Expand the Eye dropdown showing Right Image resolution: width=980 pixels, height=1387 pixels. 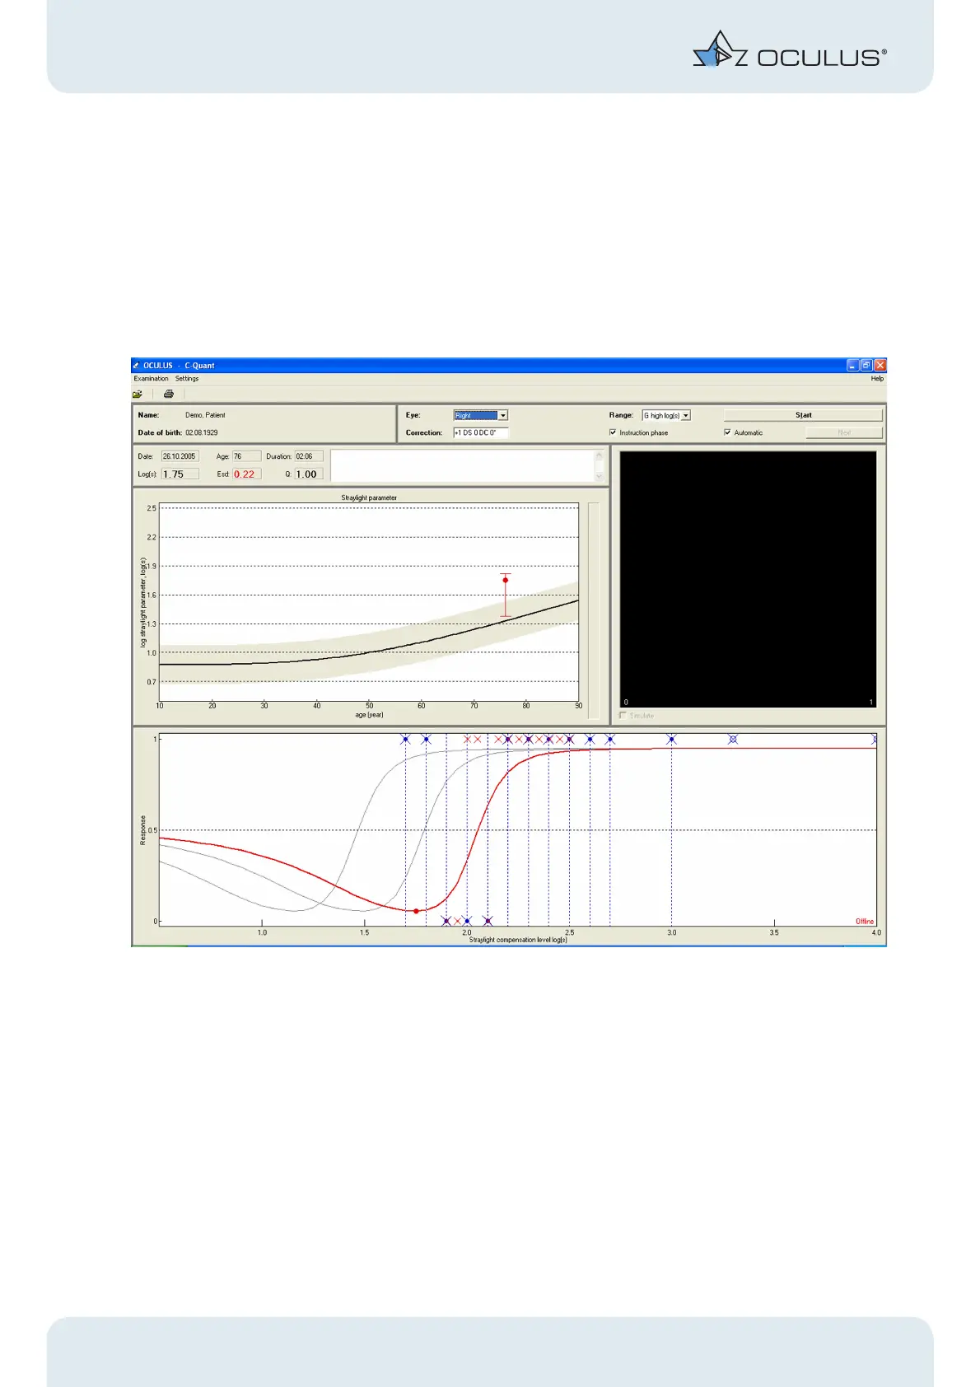tap(503, 416)
